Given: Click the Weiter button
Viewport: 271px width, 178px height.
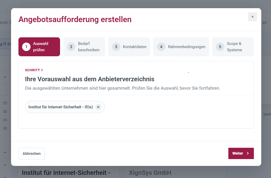Looking at the screenshot, I should [241, 153].
